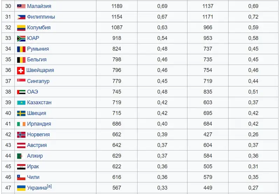Click the Switzerland flag icon
Viewport: 280px width, 194px height.
(21, 71)
